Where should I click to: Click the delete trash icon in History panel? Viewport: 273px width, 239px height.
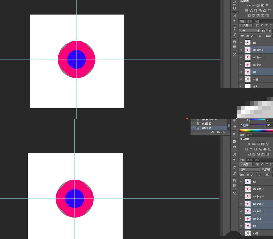[224, 132]
